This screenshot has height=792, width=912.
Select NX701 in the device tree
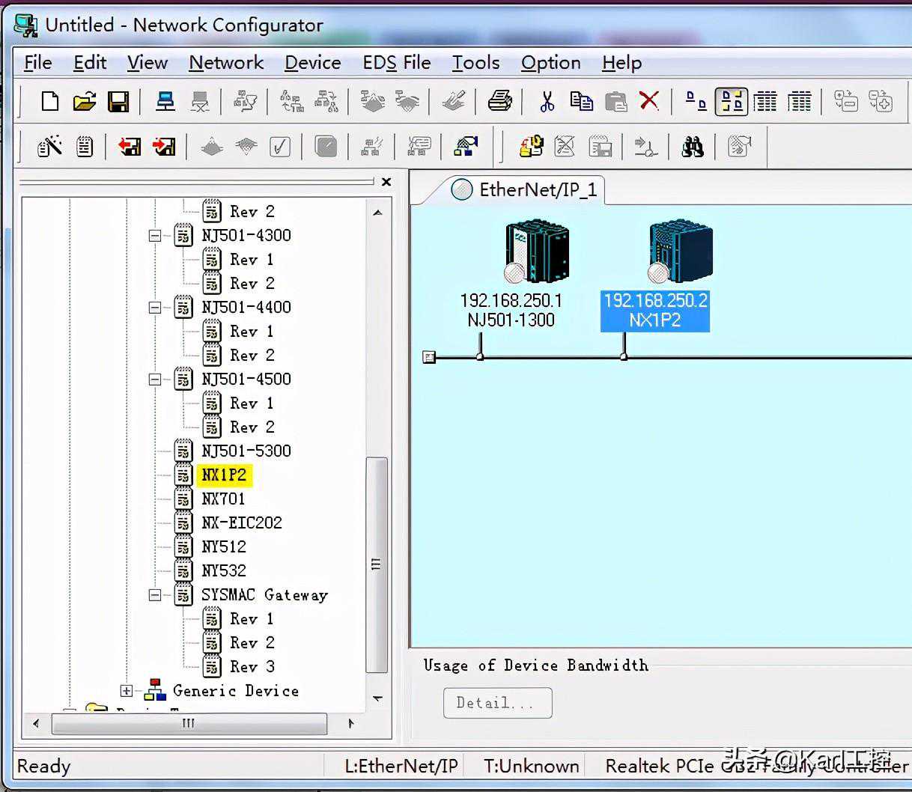coord(223,499)
